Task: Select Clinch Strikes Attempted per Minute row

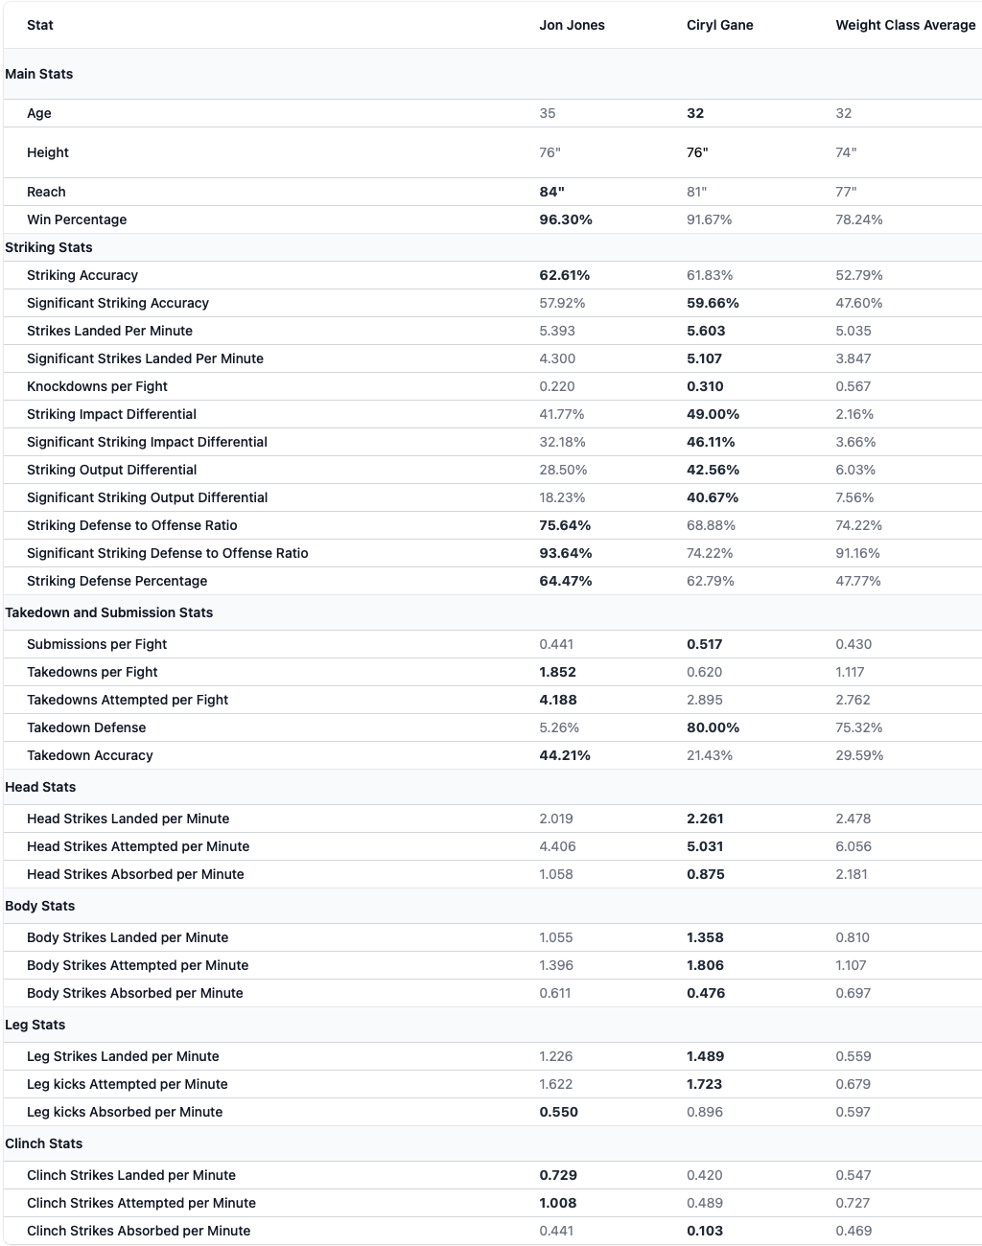Action: click(x=492, y=1203)
